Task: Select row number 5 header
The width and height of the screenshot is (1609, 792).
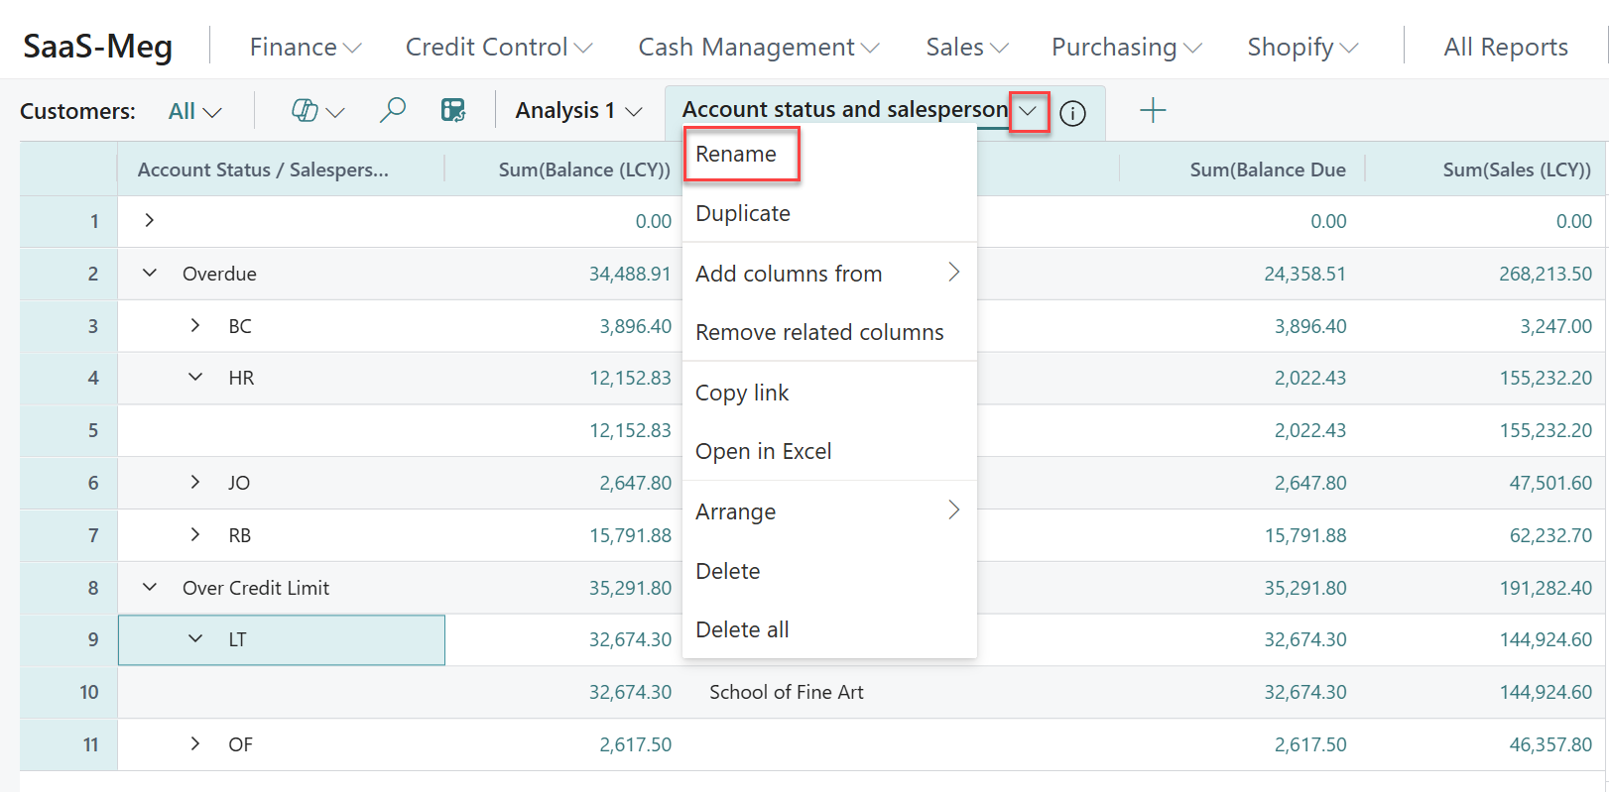Action: tap(68, 430)
